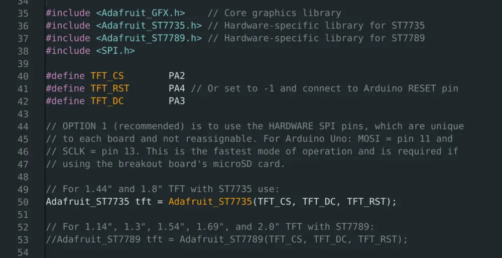Viewport: 502px width, 258px height.
Task: Click the commented-out Adafruit_ST7789 line
Action: click(x=226, y=240)
